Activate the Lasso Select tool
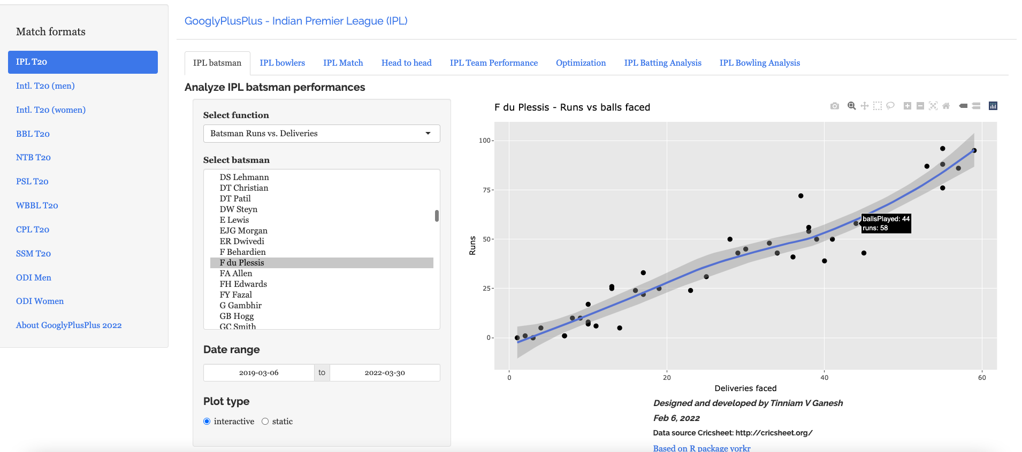This screenshot has width=1022, height=452. tap(890, 106)
